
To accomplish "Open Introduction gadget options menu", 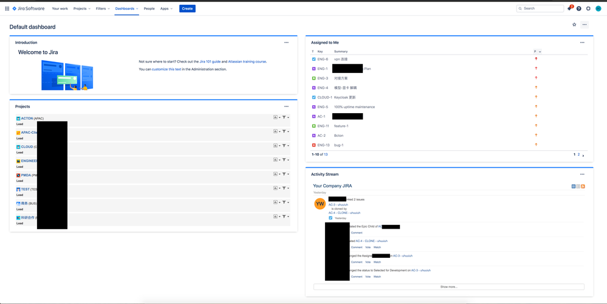I will point(286,43).
